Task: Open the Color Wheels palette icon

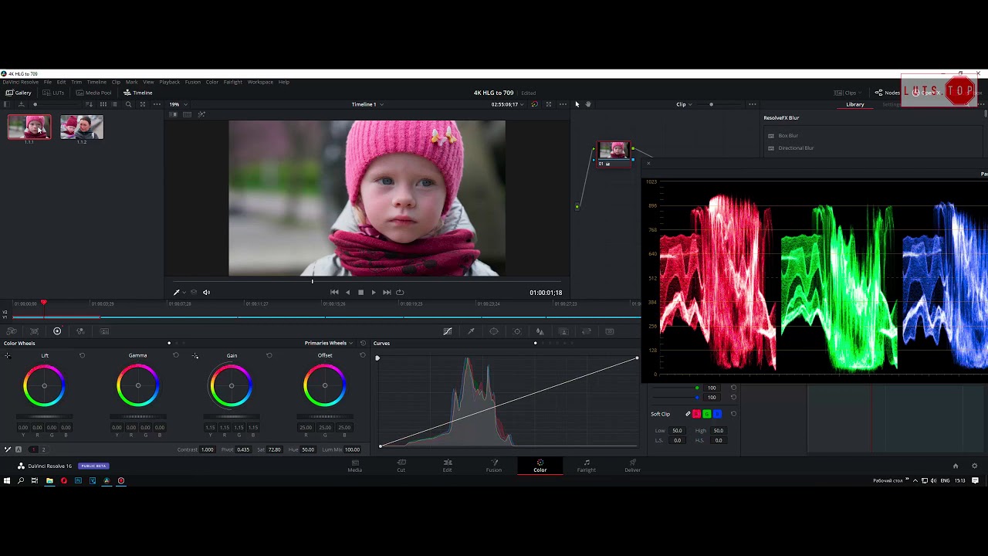Action: pos(57,331)
